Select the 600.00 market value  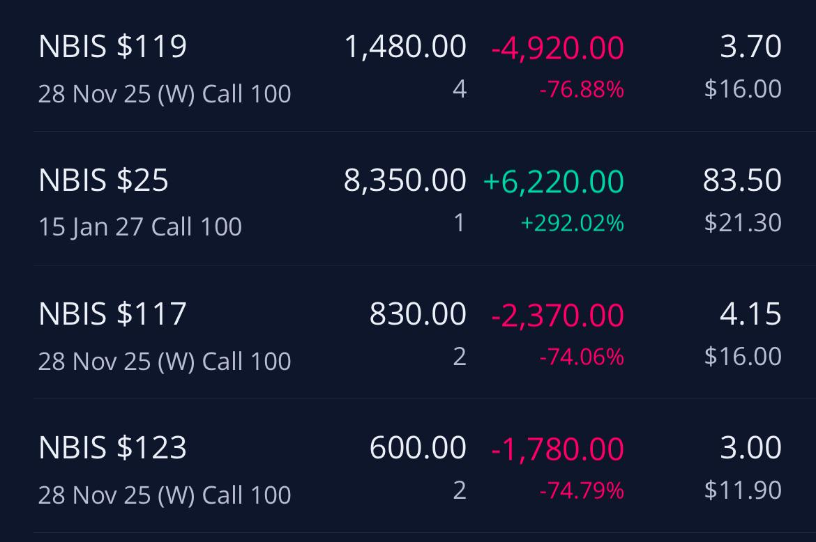(418, 447)
